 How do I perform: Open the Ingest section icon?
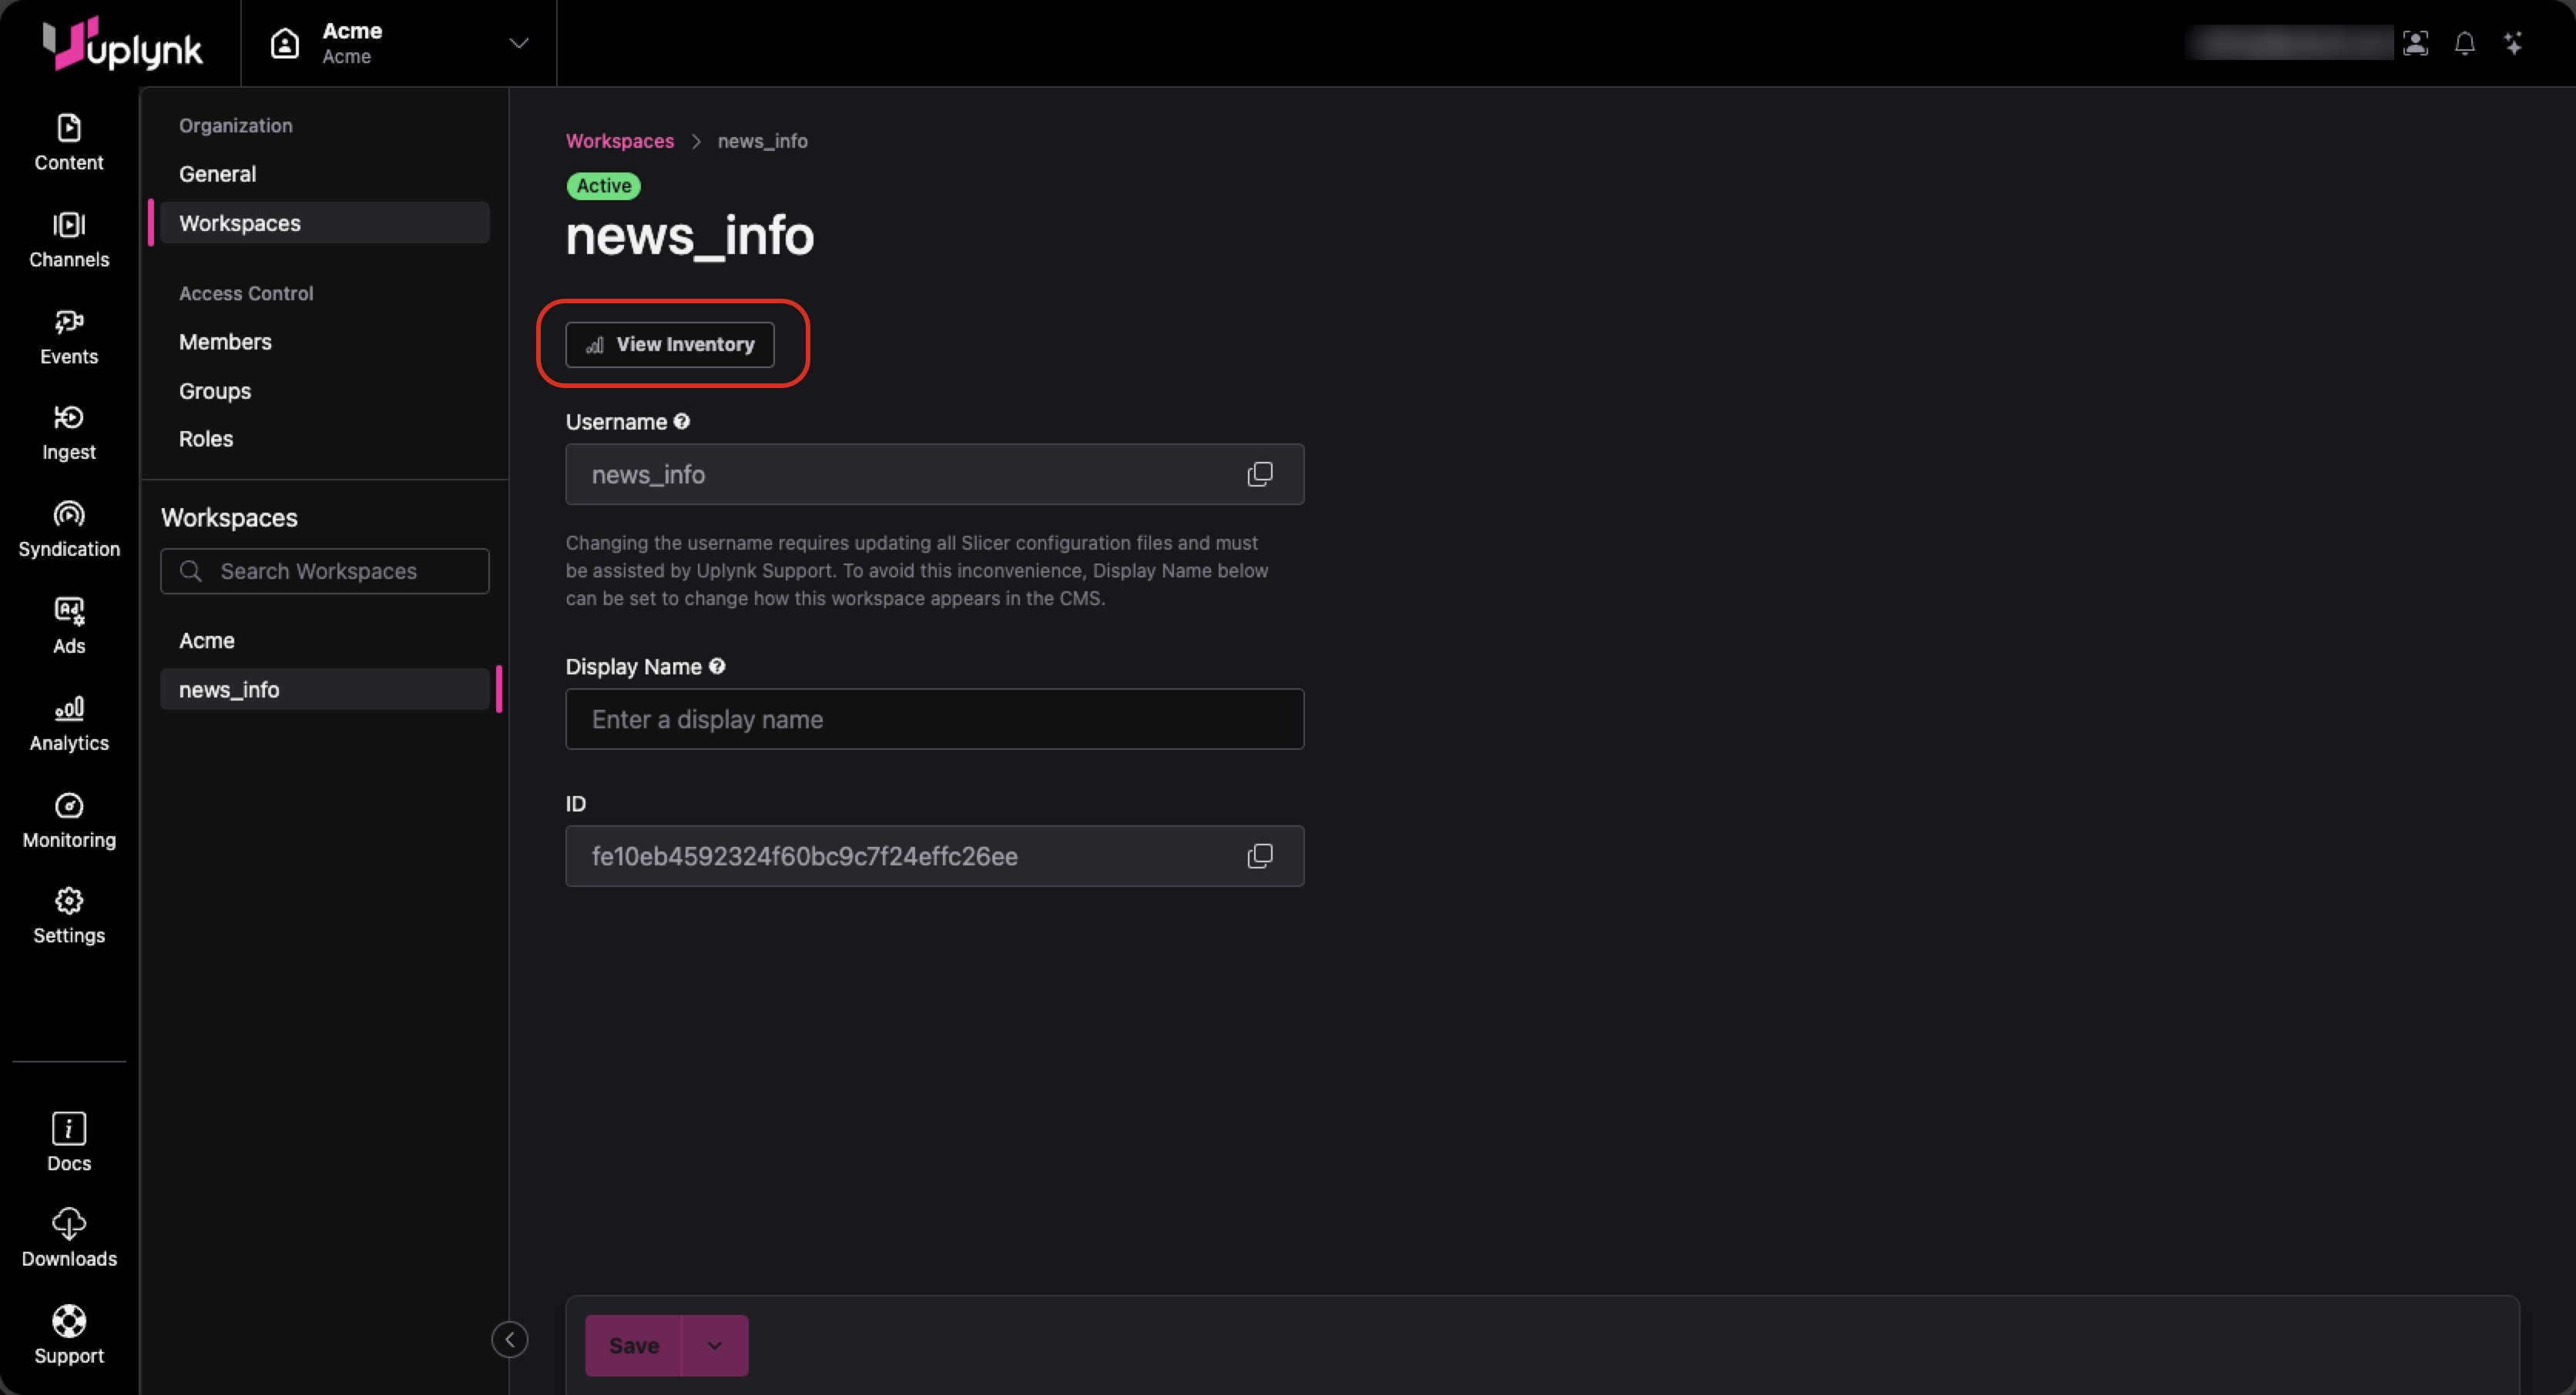pos(69,418)
